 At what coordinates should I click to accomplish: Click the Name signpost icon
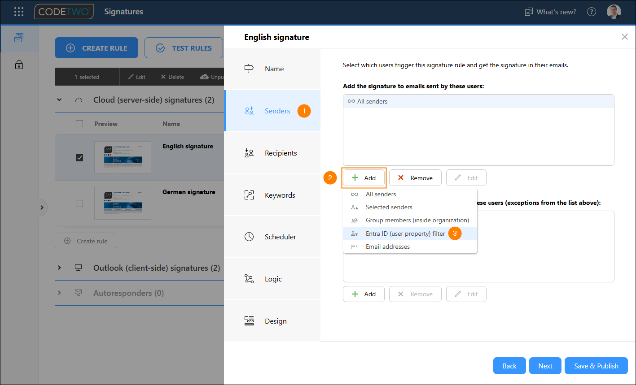(x=249, y=69)
